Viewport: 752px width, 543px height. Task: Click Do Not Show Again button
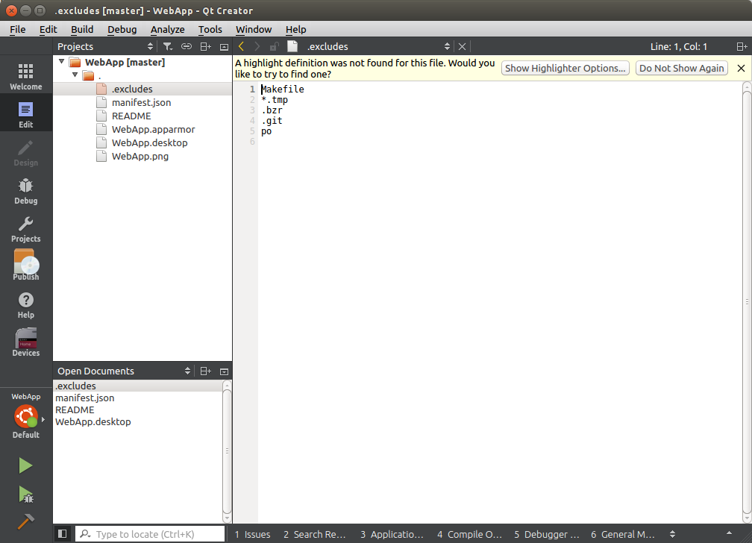click(x=682, y=68)
